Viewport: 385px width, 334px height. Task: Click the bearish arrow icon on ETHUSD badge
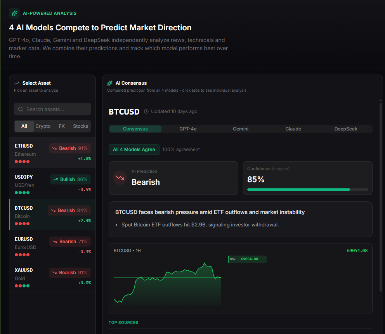pos(55,148)
